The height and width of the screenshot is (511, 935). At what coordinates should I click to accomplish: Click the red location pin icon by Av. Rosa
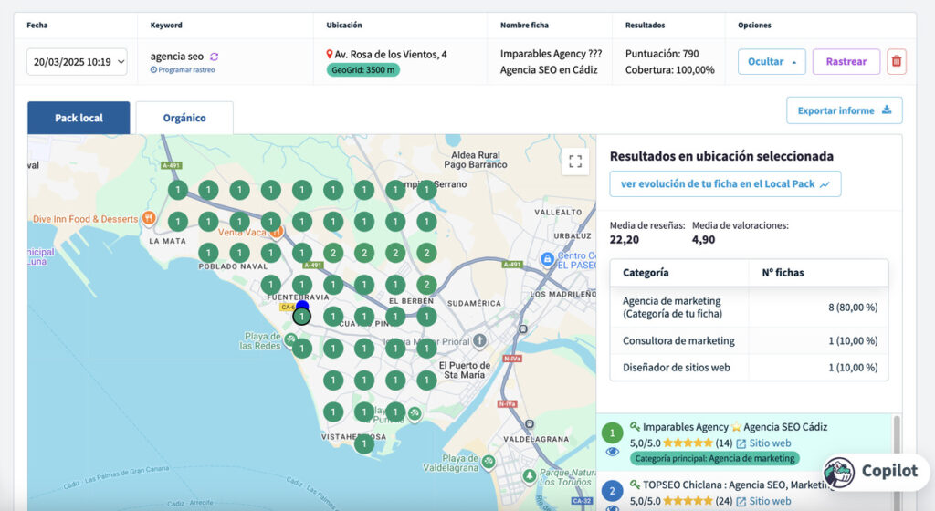[329, 54]
